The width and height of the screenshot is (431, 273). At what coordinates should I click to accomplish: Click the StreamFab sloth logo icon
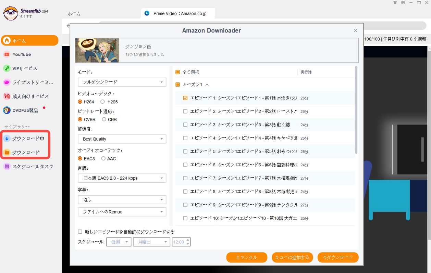tap(10, 13)
